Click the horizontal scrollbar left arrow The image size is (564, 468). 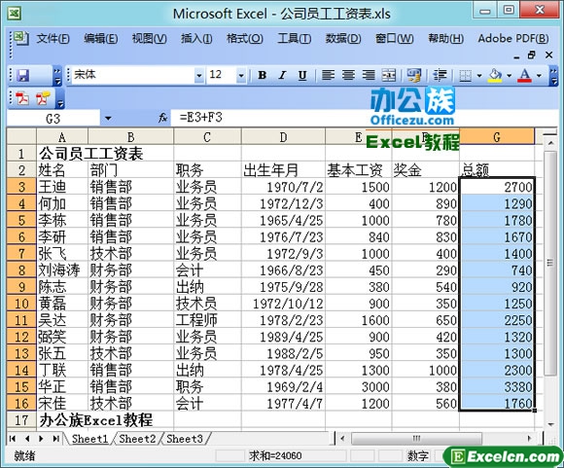tap(343, 439)
